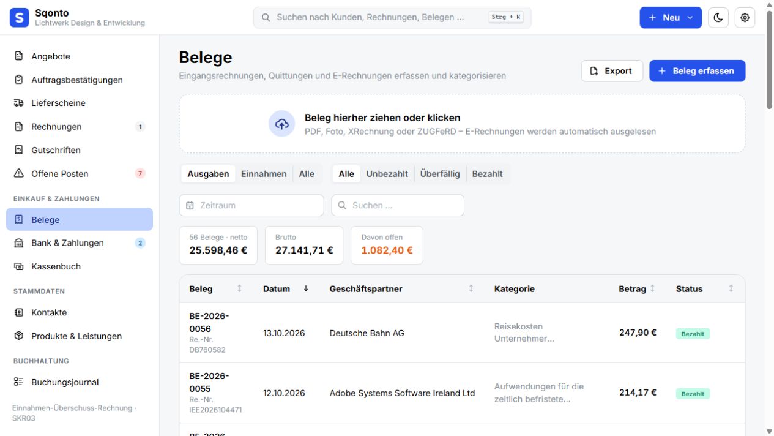Click the calendar icon in Zeitraum field
Viewport: 774px width, 436px height.
[x=190, y=206]
